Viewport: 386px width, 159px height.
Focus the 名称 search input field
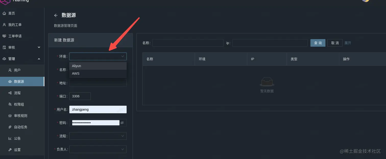point(188,43)
